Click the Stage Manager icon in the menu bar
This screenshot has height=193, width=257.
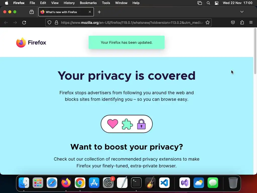(200, 3)
